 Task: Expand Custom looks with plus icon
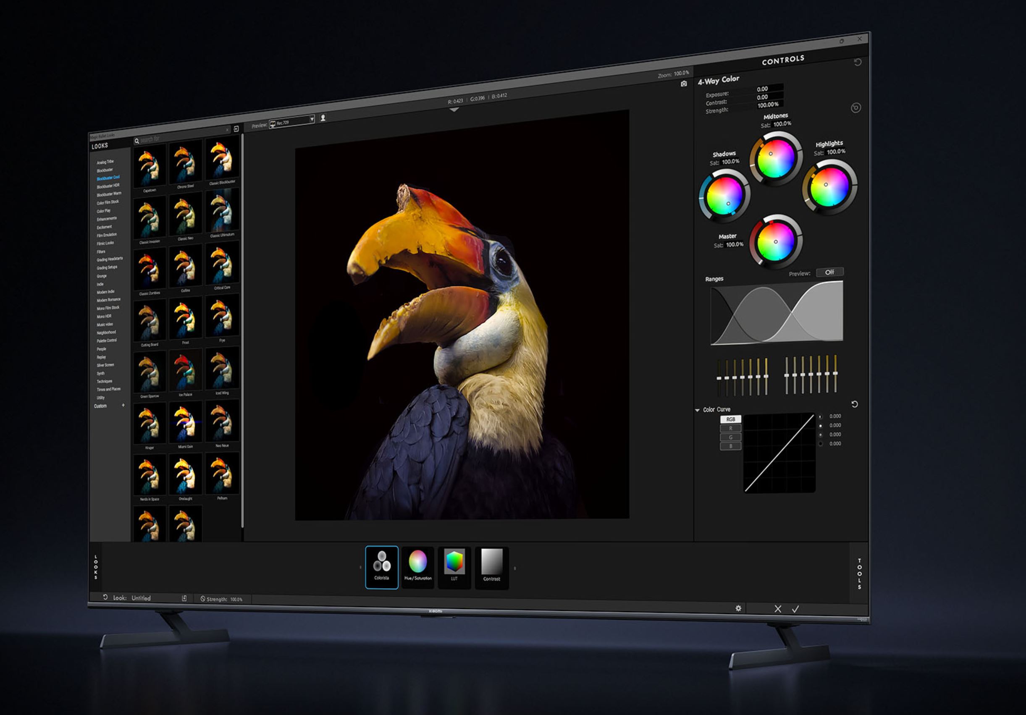123,405
